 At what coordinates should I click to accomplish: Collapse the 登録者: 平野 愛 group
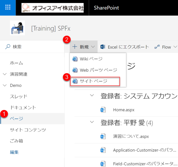[92, 122]
